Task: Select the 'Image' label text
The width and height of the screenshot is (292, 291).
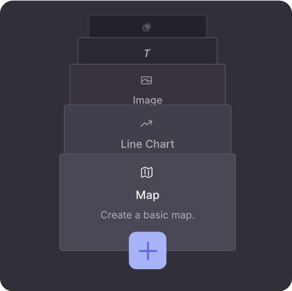Action: click(148, 100)
